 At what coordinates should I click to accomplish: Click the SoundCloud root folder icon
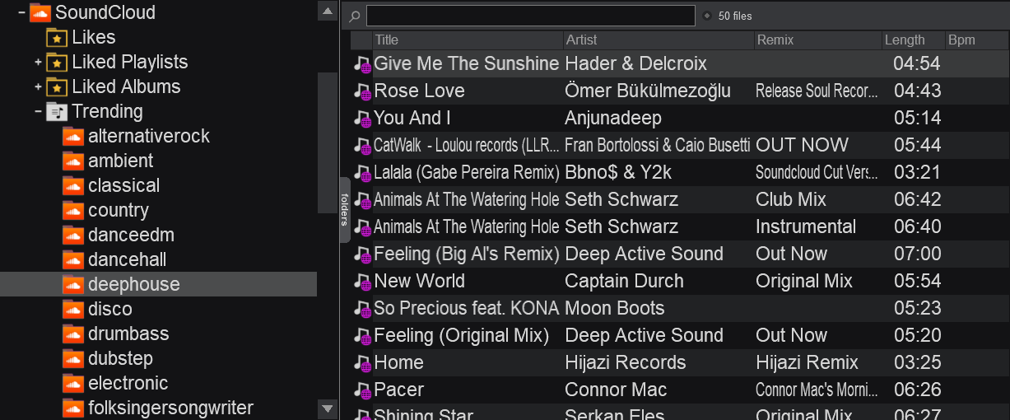tap(40, 12)
